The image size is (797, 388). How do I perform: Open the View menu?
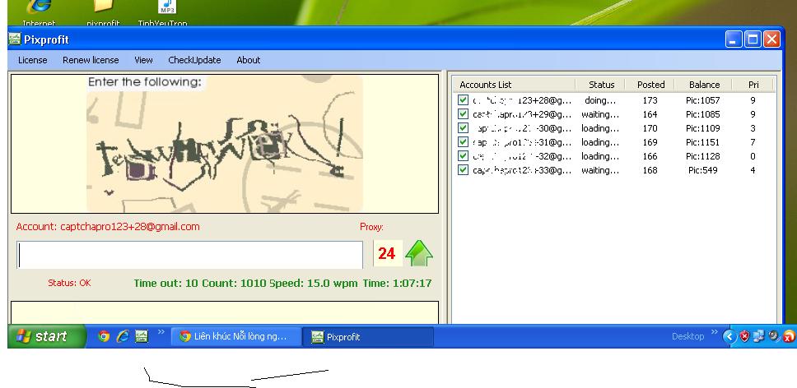coord(143,60)
